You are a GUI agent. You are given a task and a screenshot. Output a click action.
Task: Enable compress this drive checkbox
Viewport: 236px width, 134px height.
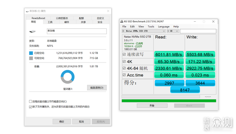(30, 101)
